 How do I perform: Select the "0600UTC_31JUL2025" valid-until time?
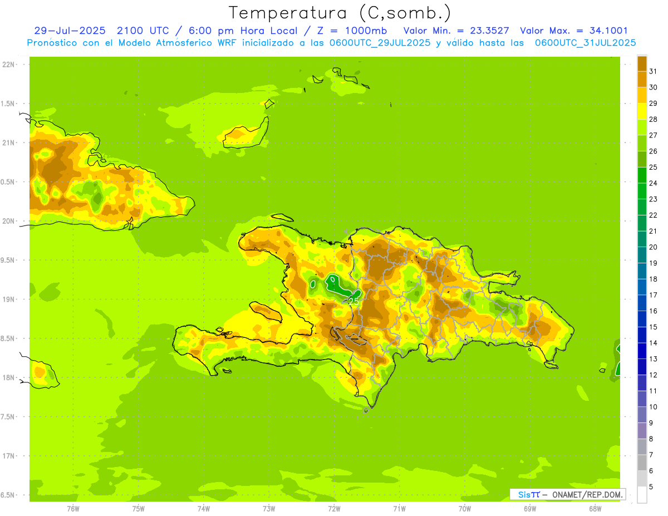click(x=585, y=43)
